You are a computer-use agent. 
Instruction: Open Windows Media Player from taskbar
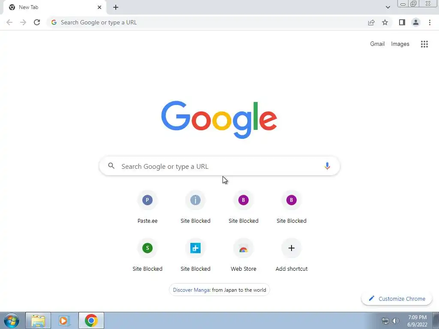64,320
